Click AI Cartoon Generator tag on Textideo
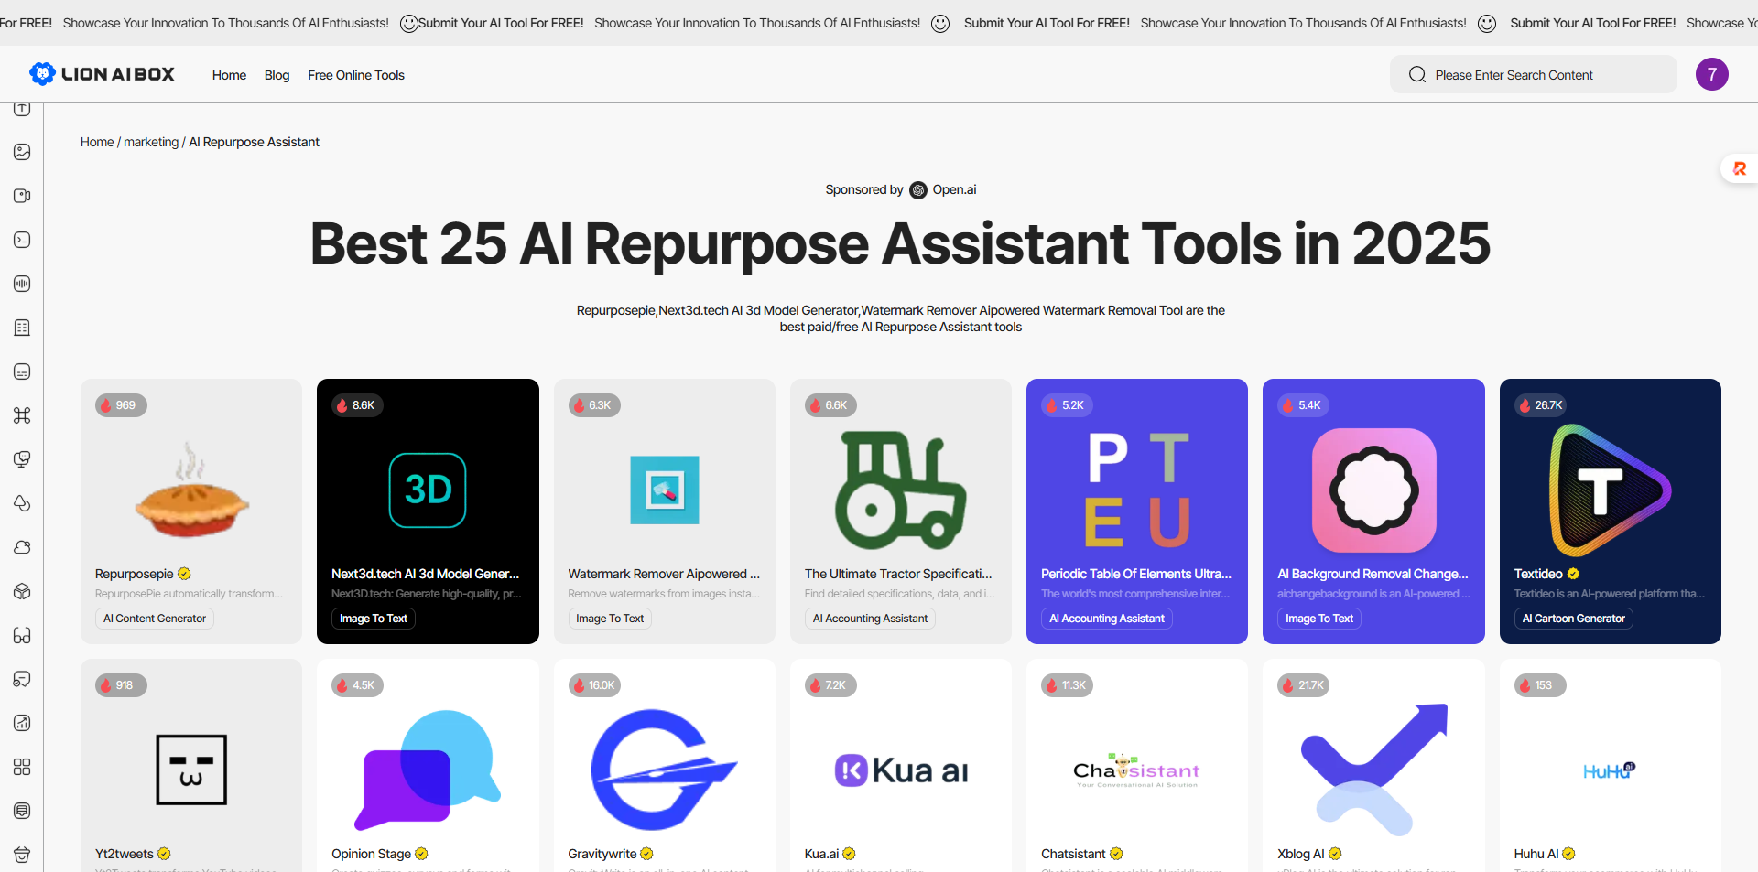The image size is (1758, 872). 1573,619
